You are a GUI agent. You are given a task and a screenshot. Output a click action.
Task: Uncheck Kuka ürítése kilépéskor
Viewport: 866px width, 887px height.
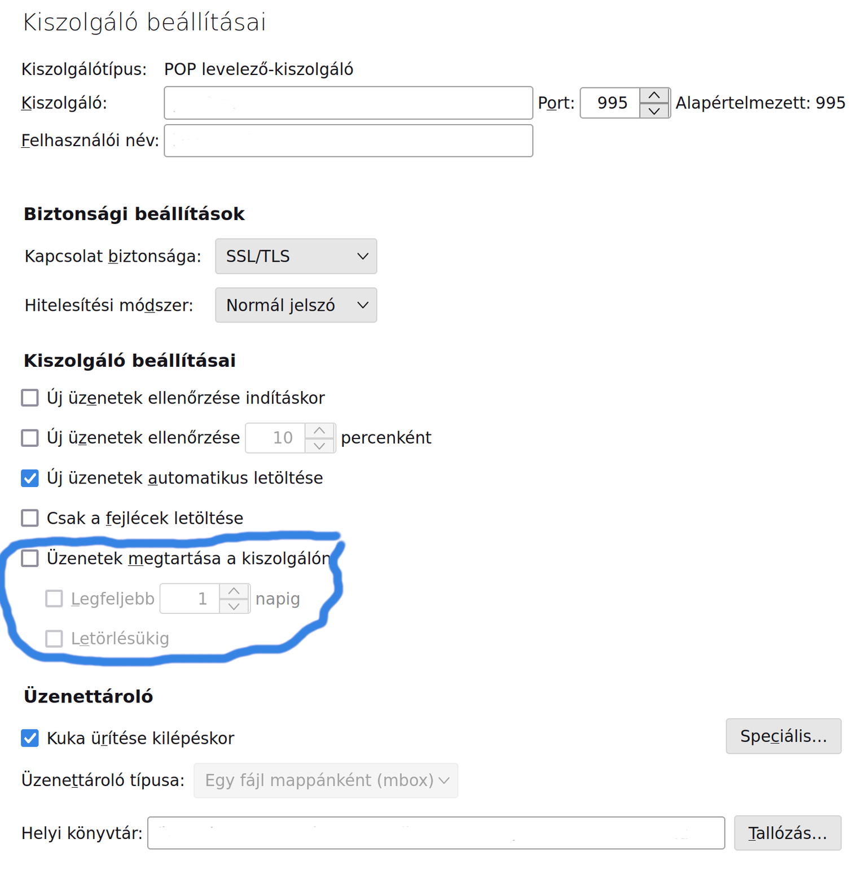[30, 738]
